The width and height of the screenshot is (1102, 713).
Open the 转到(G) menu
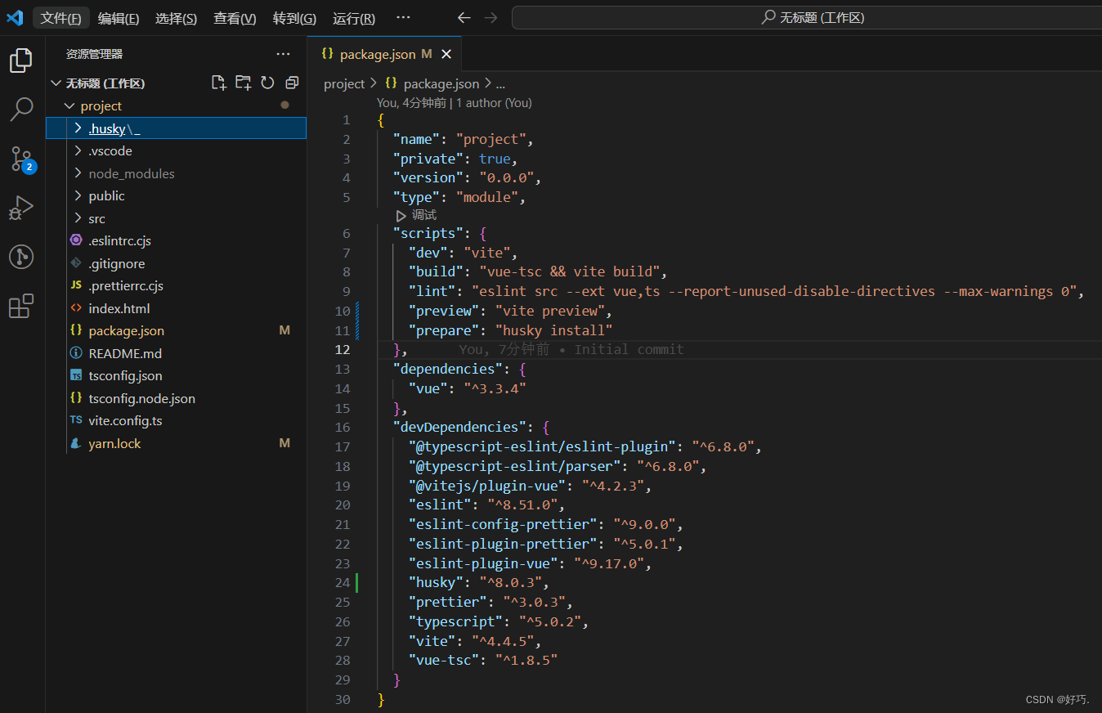294,18
